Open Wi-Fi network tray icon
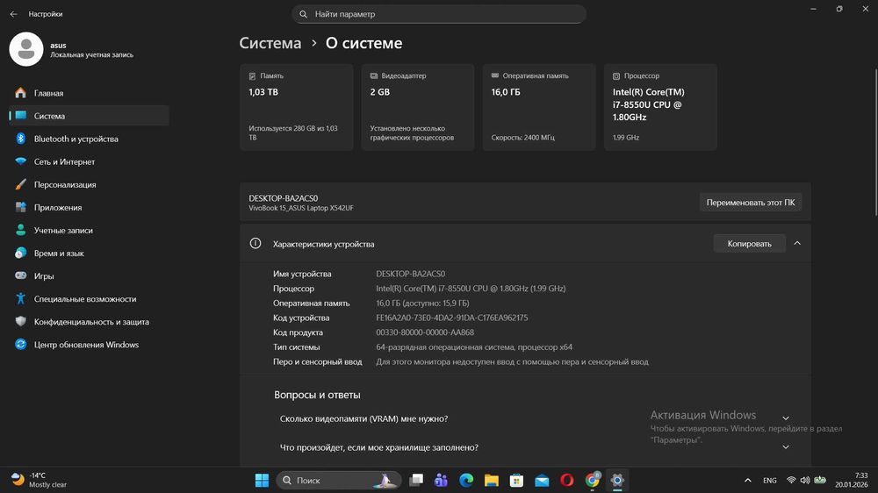Viewport: 878px width, 493px height. click(791, 480)
